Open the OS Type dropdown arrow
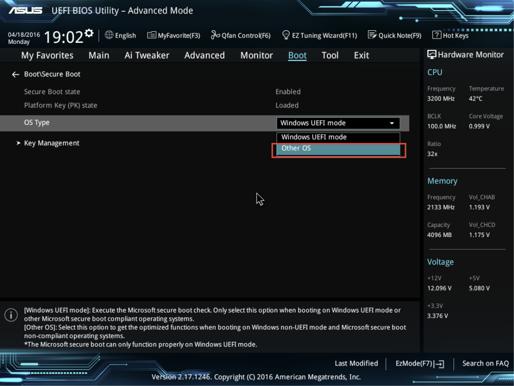This screenshot has width=514, height=386. coord(392,123)
